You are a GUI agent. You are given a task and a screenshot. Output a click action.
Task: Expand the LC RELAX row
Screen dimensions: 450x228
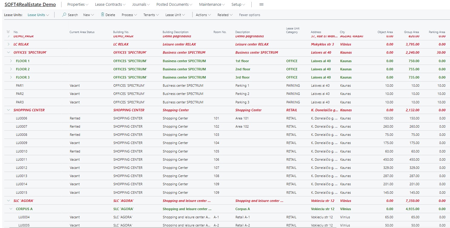(x=8, y=44)
